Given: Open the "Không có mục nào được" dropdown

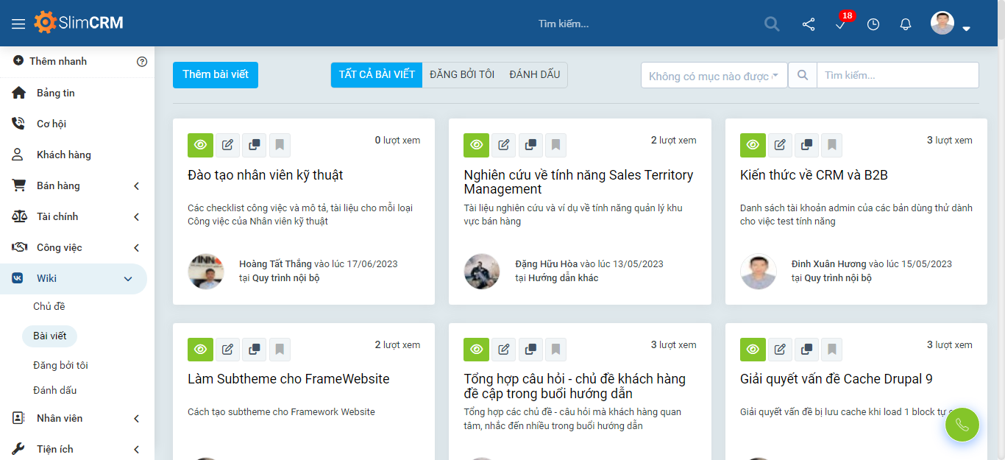Looking at the screenshot, I should pos(713,75).
